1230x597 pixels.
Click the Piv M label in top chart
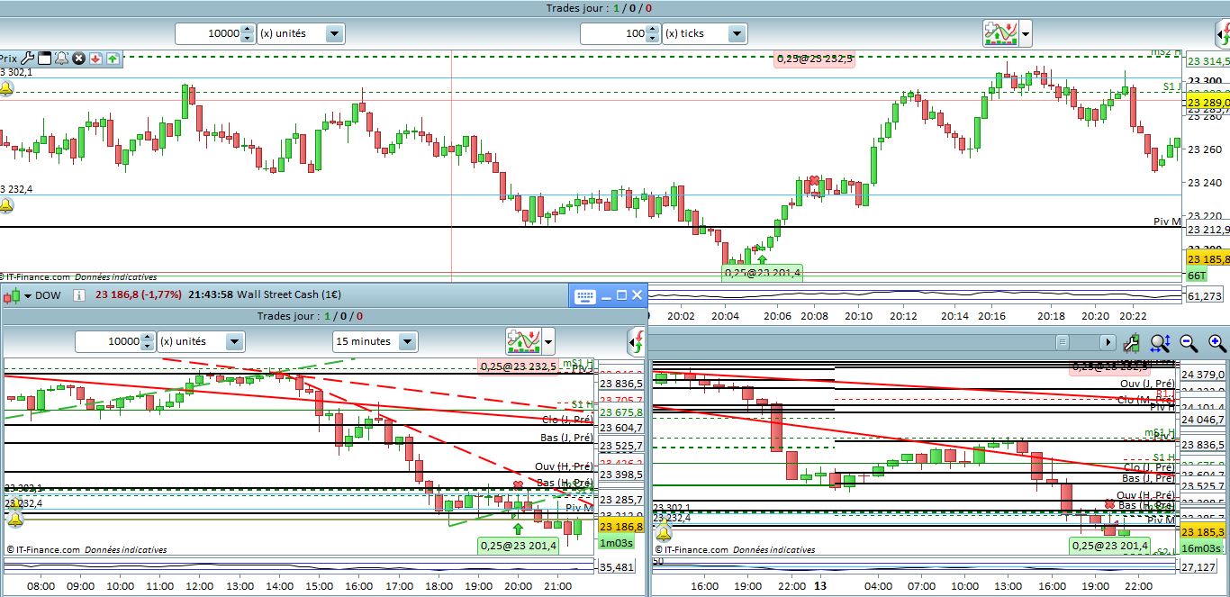click(1167, 222)
